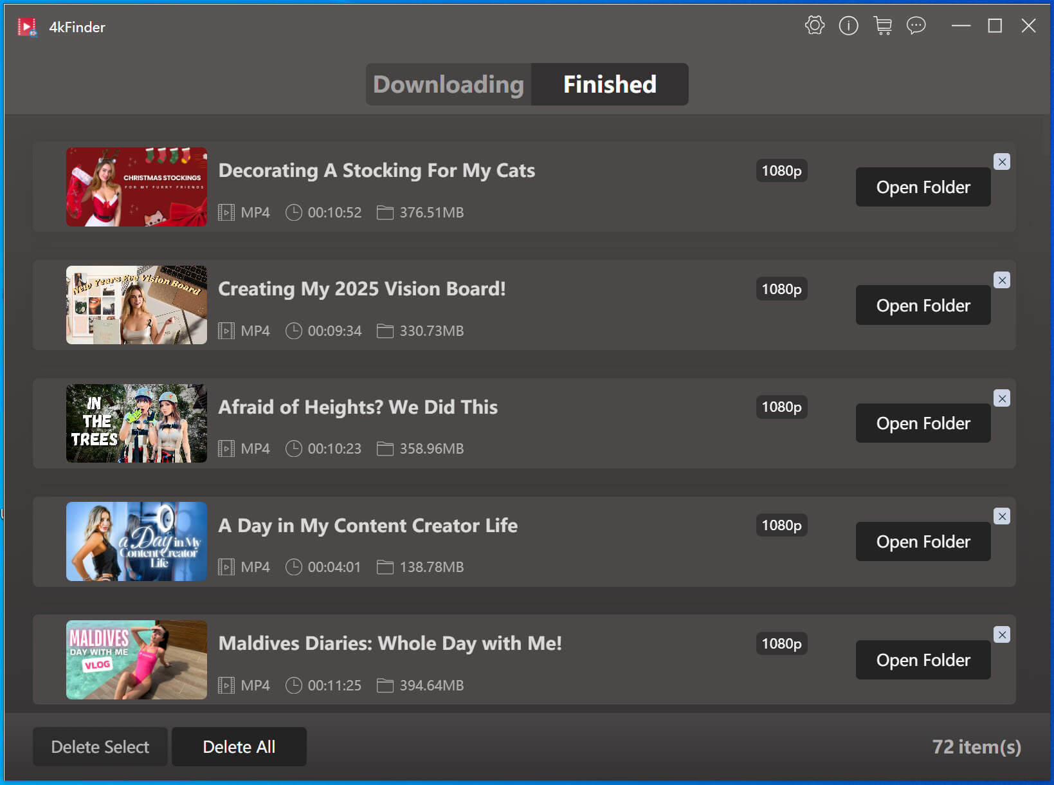
Task: Switch to the Downloading tab
Action: tap(448, 84)
